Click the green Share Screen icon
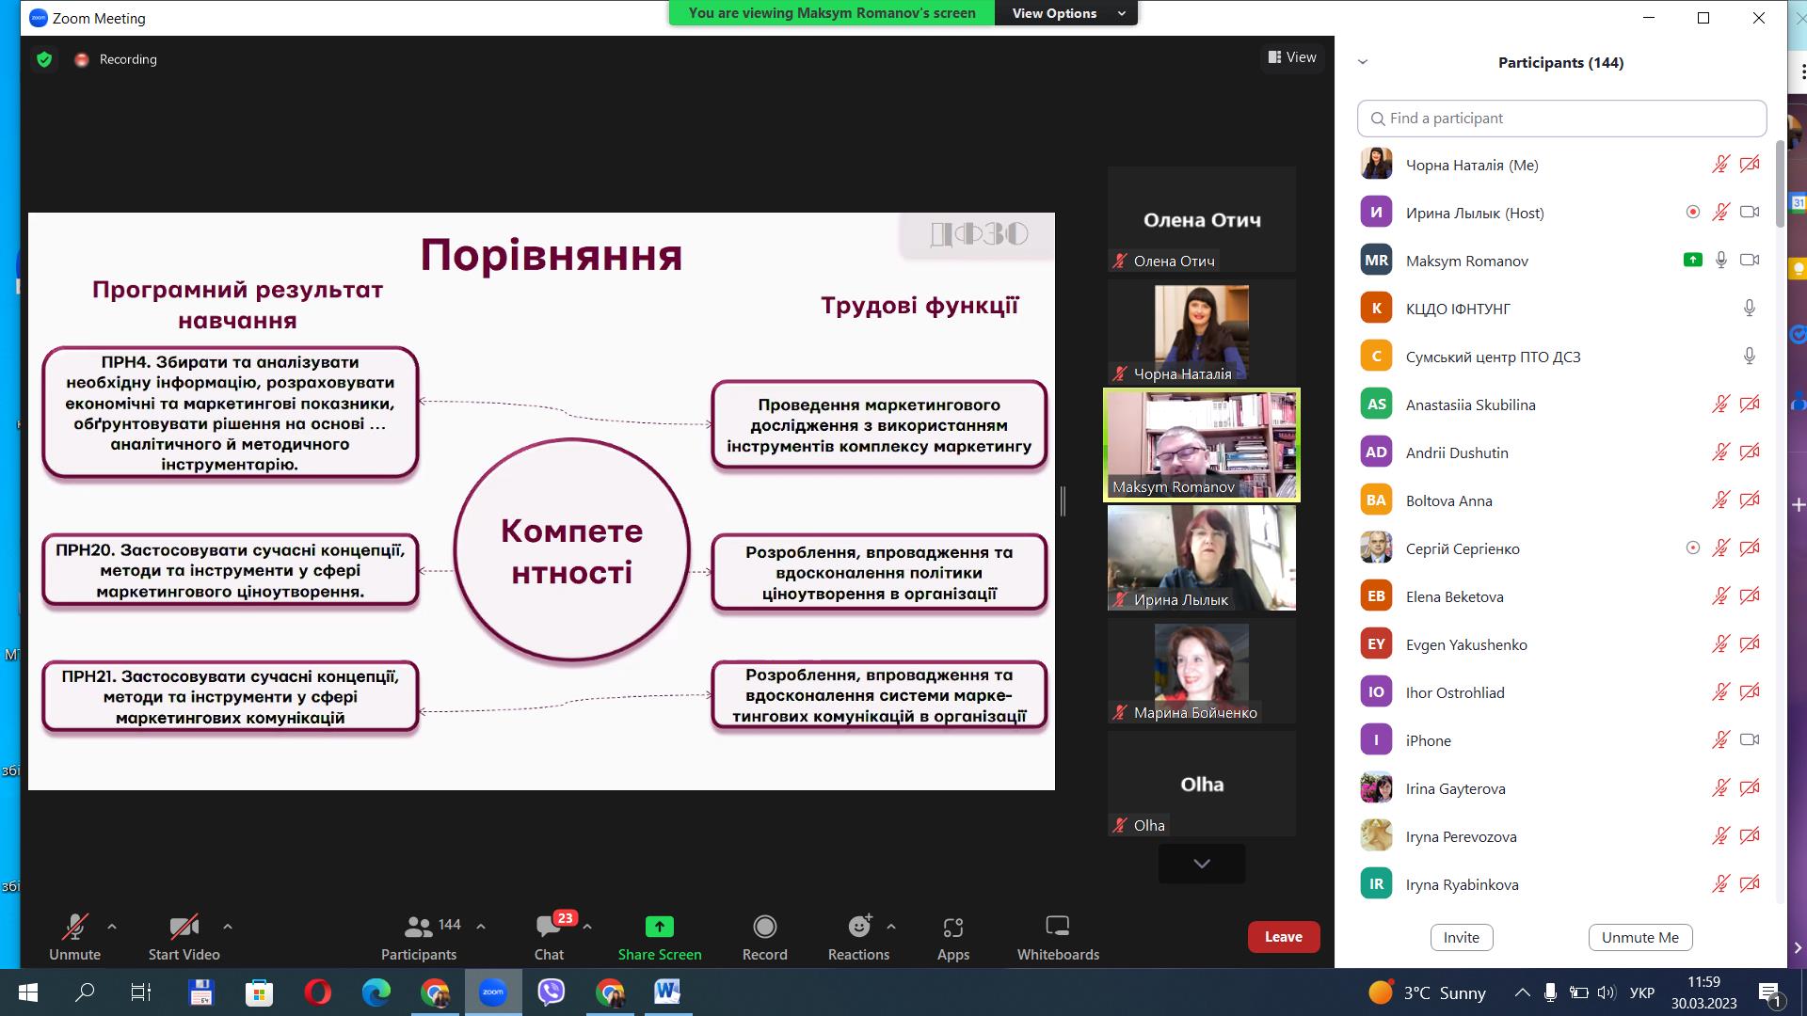The height and width of the screenshot is (1016, 1807). click(x=659, y=928)
